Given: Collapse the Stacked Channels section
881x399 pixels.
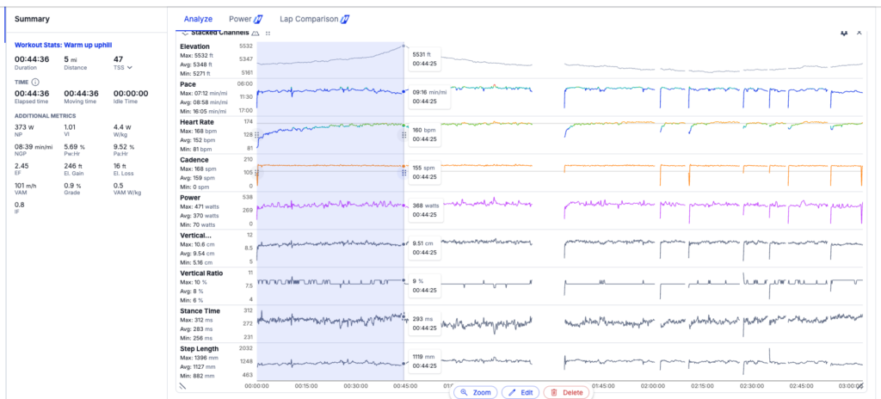Looking at the screenshot, I should pos(185,33).
